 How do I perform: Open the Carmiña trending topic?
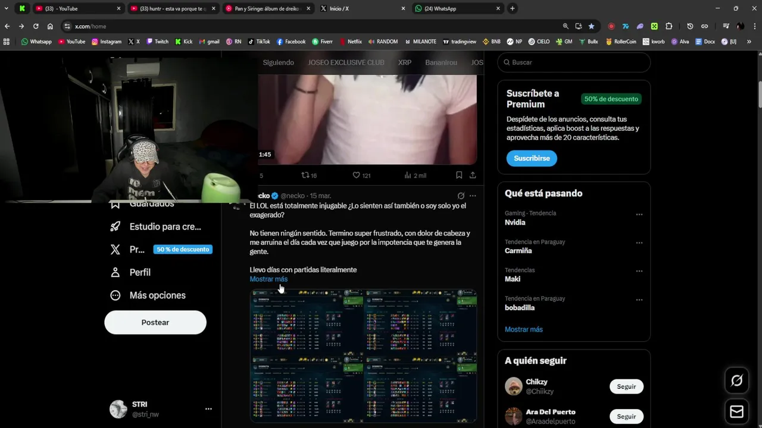pos(518,251)
